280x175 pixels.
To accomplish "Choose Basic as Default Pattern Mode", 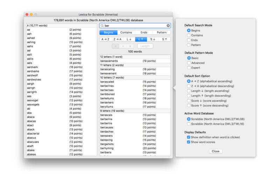I will (189, 58).
